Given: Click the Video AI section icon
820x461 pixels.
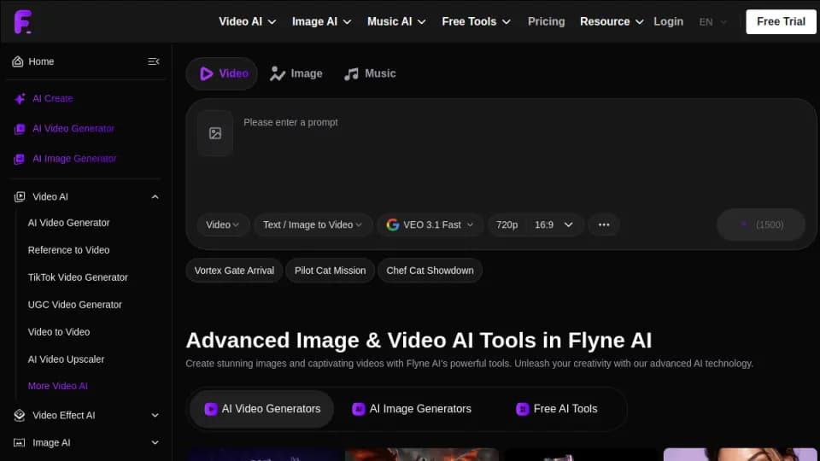Looking at the screenshot, I should click(20, 197).
